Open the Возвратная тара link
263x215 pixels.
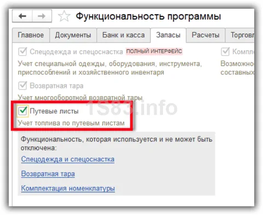tap(48, 174)
